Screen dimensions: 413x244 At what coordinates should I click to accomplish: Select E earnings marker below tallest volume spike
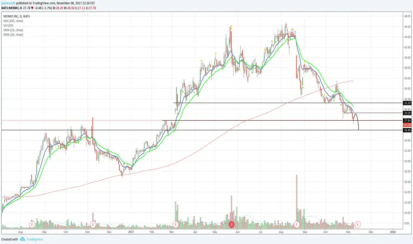click(297, 225)
